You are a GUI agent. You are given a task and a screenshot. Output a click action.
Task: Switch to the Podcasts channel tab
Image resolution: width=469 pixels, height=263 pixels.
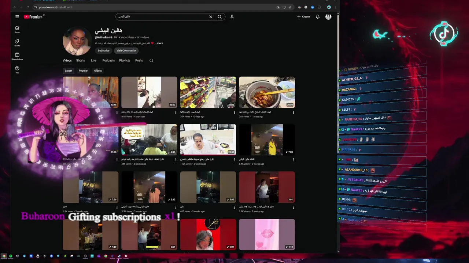click(x=108, y=61)
